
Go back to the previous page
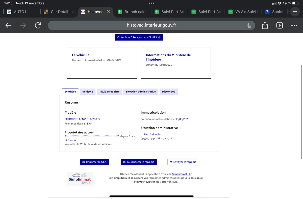pos(8,25)
